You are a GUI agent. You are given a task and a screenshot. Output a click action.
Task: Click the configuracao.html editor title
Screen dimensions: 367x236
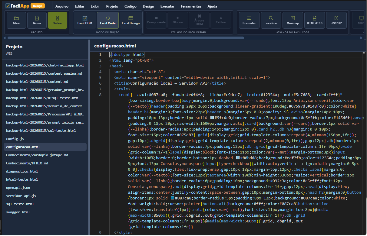tap(115, 46)
